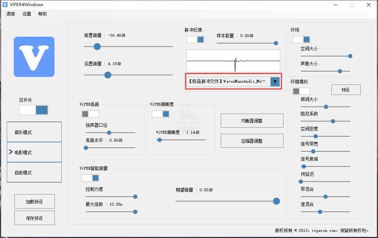Open the 设置 settings menu
This screenshot has width=378, height=238.
point(26,14)
